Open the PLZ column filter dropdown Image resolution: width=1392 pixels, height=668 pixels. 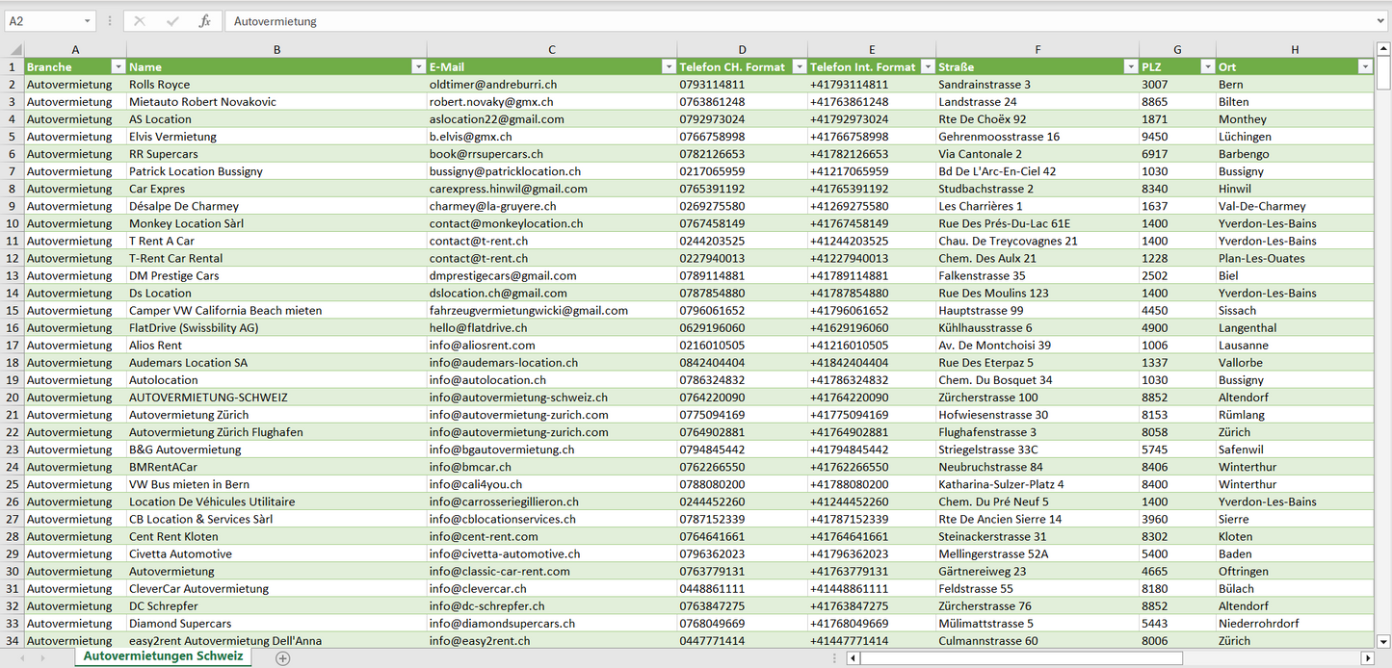click(x=1207, y=67)
